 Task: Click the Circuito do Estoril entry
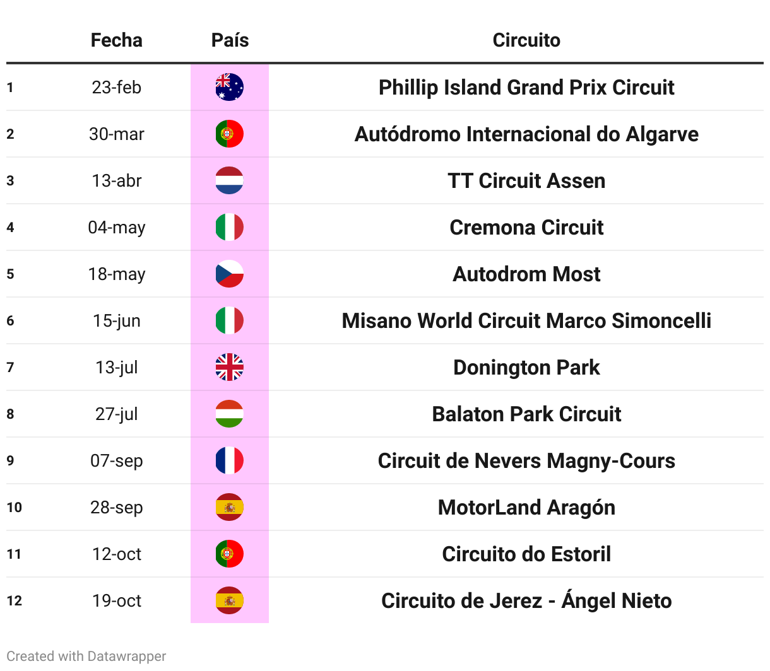tap(526, 554)
